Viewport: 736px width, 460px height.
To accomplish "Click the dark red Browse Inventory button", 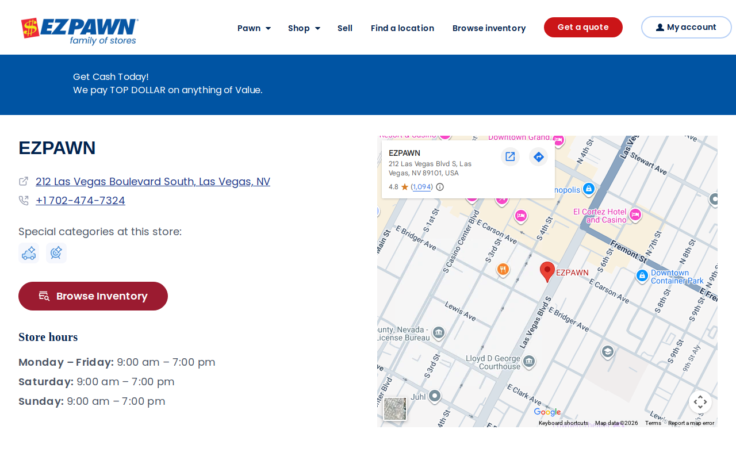I will point(93,296).
